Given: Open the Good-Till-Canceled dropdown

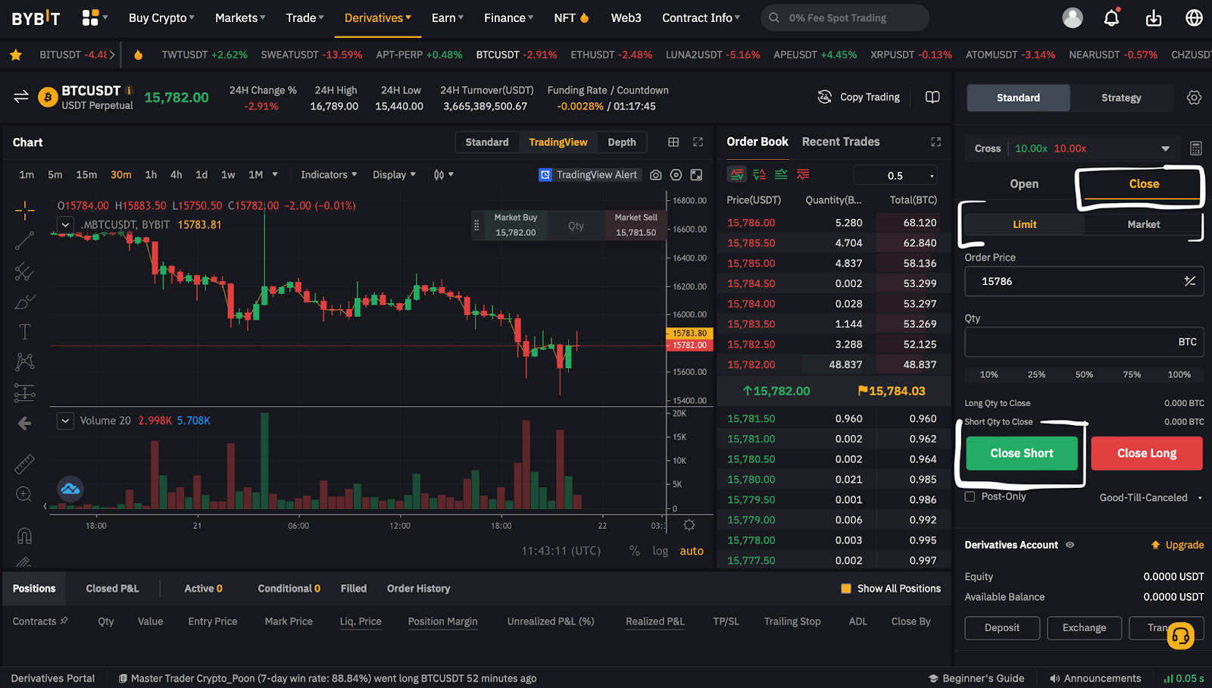Looking at the screenshot, I should point(1151,498).
